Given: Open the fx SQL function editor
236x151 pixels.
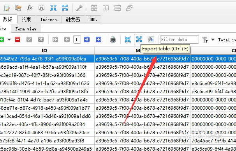Looking at the screenshot, I should pyautogui.click(x=30, y=8).
